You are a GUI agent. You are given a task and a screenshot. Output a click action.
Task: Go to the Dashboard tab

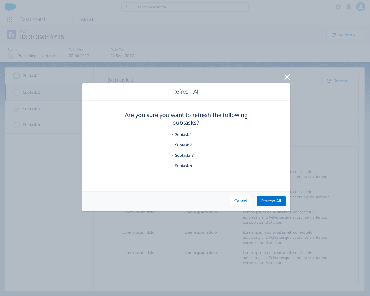(x=32, y=19)
